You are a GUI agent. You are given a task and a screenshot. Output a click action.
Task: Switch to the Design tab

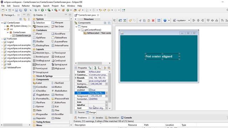[91, 112]
